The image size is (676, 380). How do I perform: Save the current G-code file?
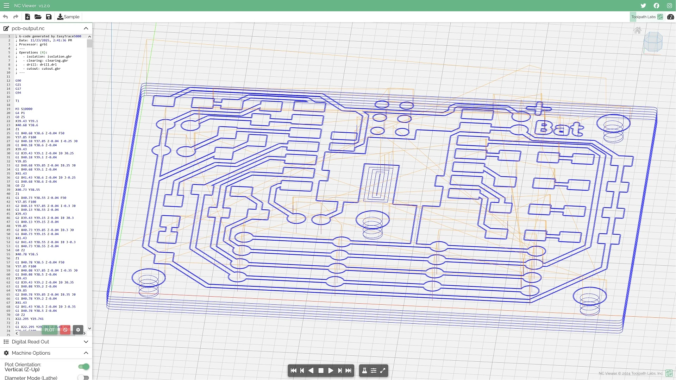tap(49, 17)
